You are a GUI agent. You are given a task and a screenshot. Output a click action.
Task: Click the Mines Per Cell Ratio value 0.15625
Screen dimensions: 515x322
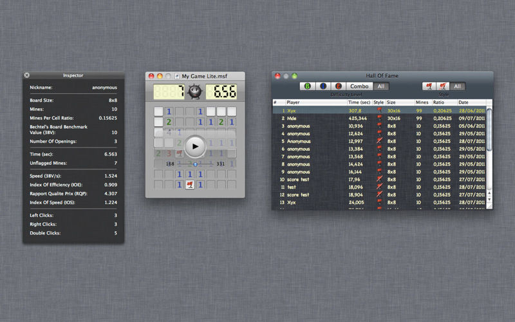[x=108, y=118]
